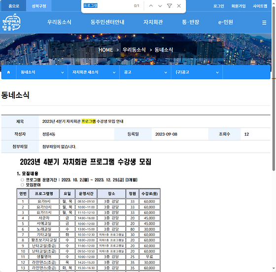The width and height of the screenshot is (276, 272).
Task: Click the previous match up arrow
Action: click(x=151, y=6)
